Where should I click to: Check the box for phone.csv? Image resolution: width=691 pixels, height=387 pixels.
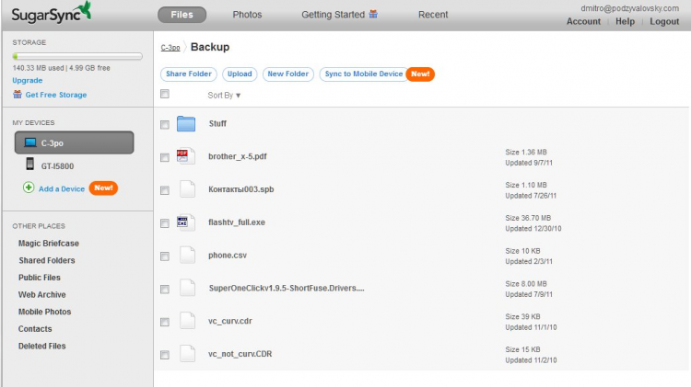[x=165, y=256]
